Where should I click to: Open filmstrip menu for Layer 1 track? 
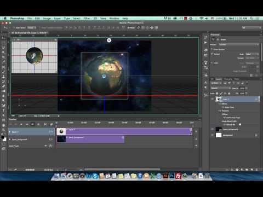pos(50,132)
